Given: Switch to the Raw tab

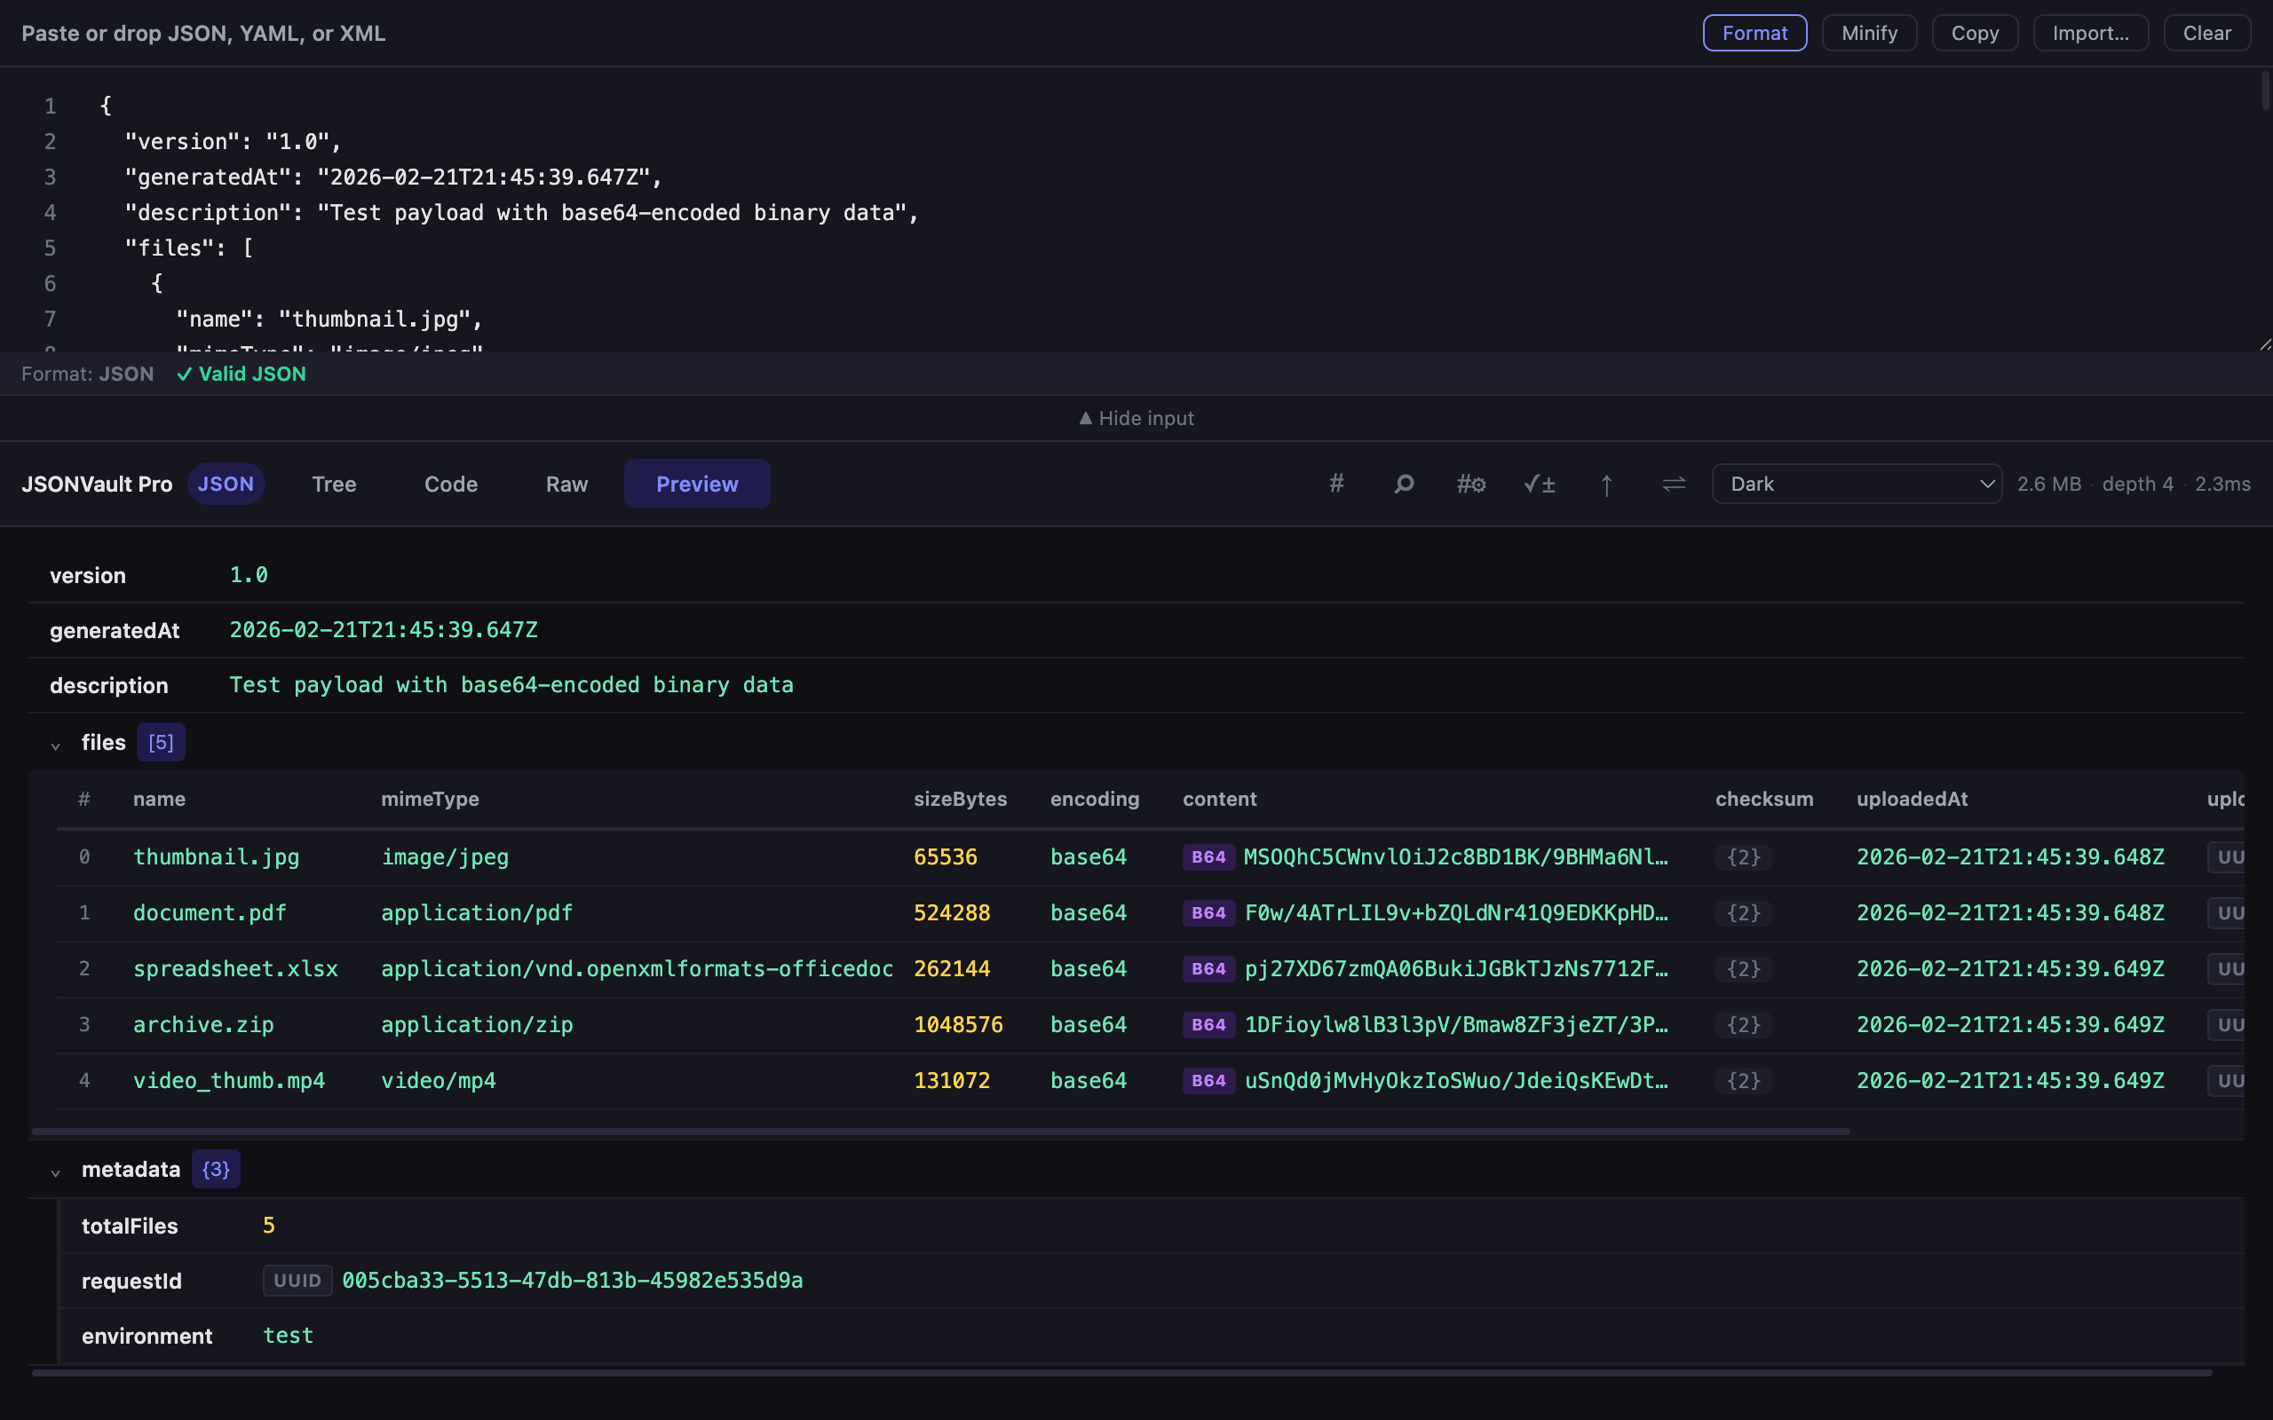Looking at the screenshot, I should point(566,484).
